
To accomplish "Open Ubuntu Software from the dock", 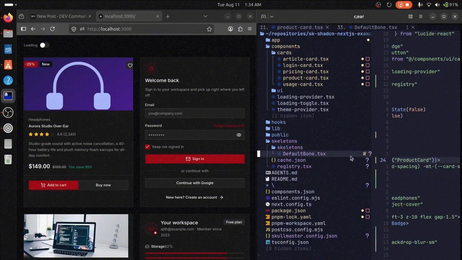I will click(x=8, y=65).
